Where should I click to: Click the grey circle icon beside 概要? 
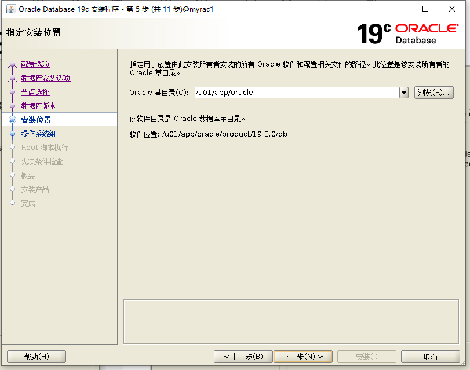pos(13,175)
